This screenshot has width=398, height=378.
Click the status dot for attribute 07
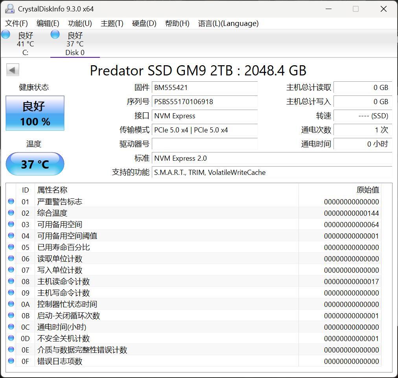[x=11, y=270]
